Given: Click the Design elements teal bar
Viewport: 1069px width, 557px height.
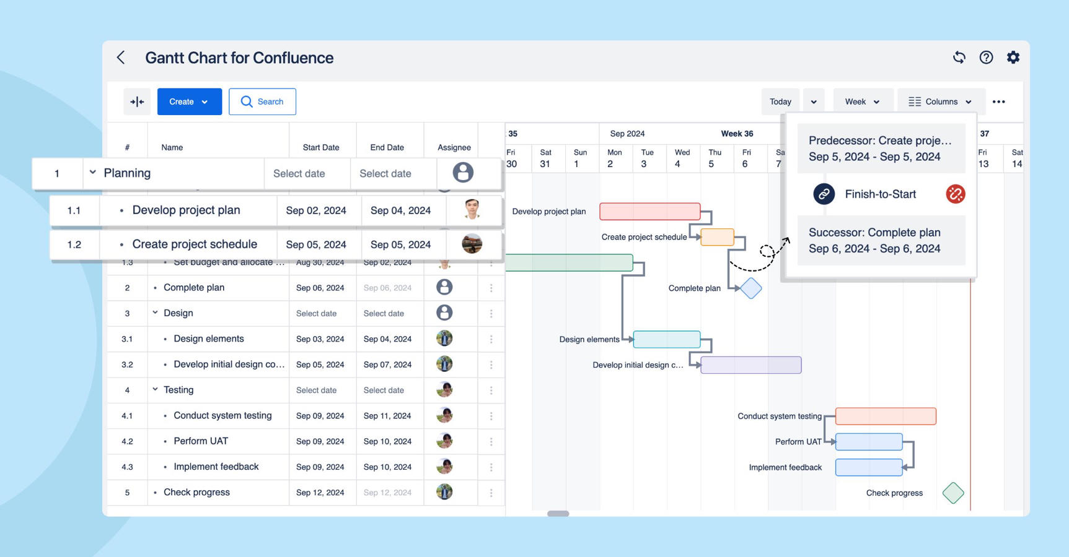Looking at the screenshot, I should (x=667, y=340).
